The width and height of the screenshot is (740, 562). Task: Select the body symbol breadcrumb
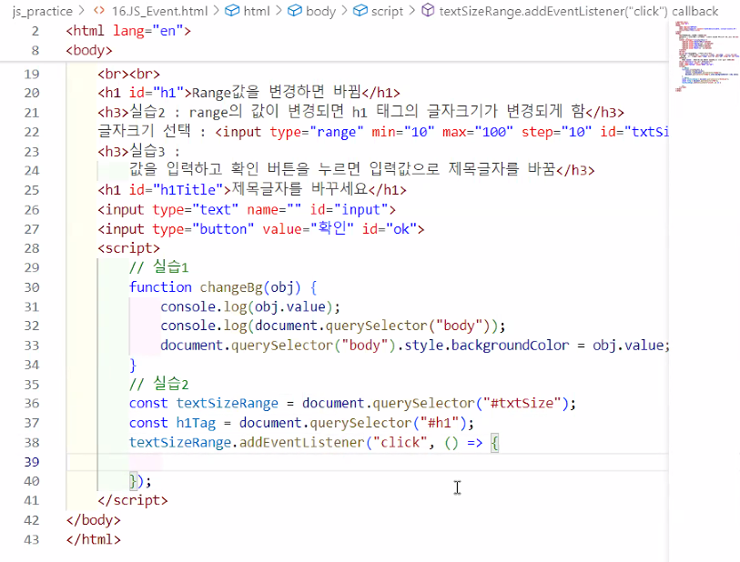pos(320,11)
